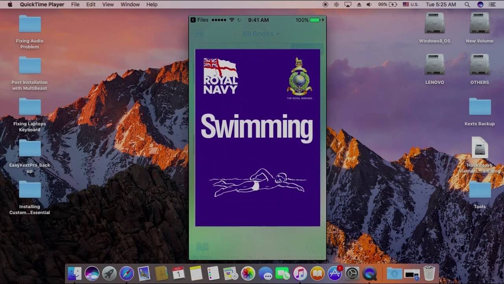Open Reminders list icon in Dock
The image size is (504, 284).
(x=213, y=273)
